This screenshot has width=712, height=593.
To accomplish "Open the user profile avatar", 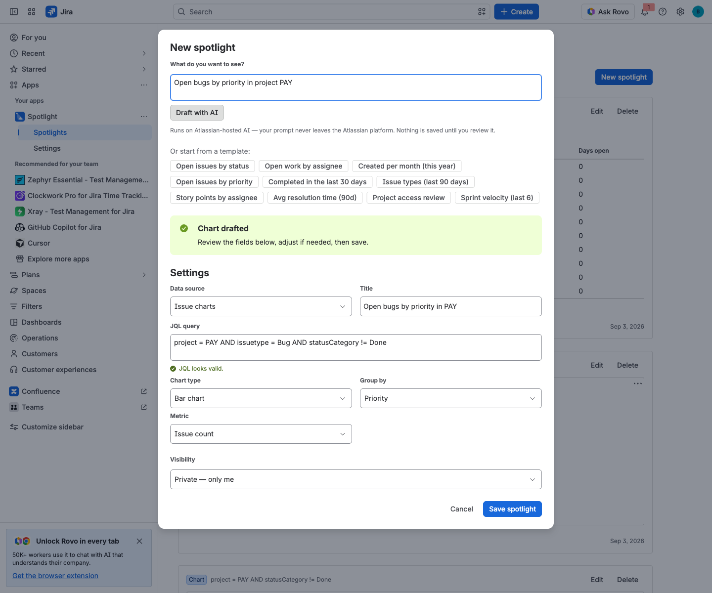I will click(x=698, y=12).
